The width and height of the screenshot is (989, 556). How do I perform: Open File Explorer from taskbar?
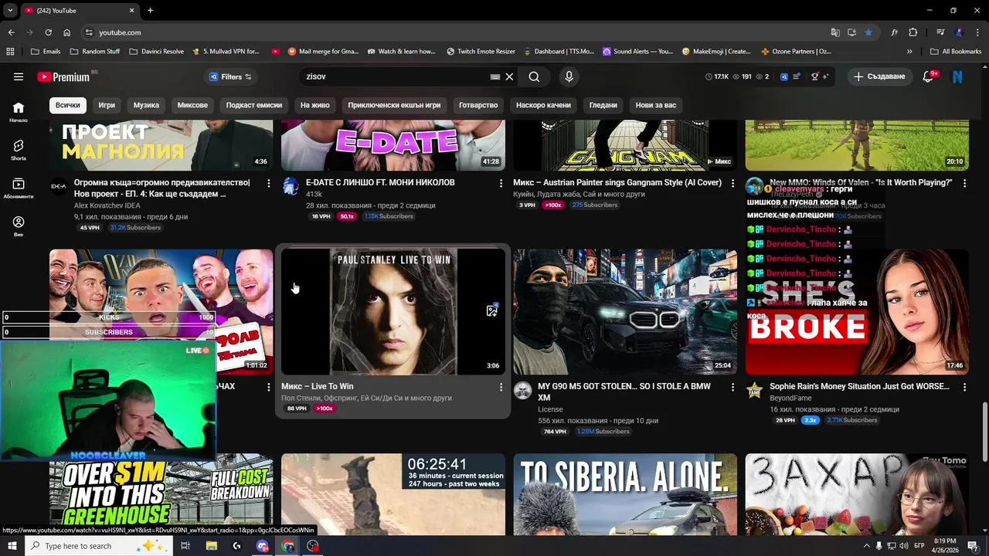tap(211, 546)
